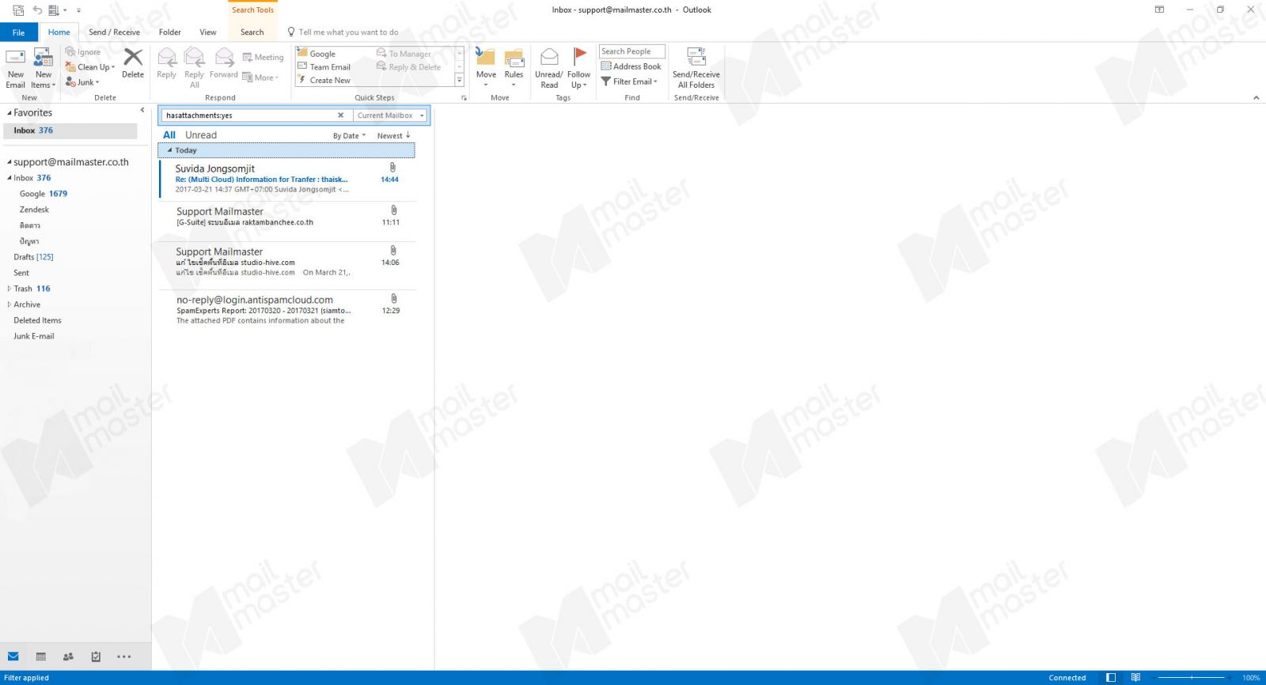Reply to the selected email

(x=166, y=63)
